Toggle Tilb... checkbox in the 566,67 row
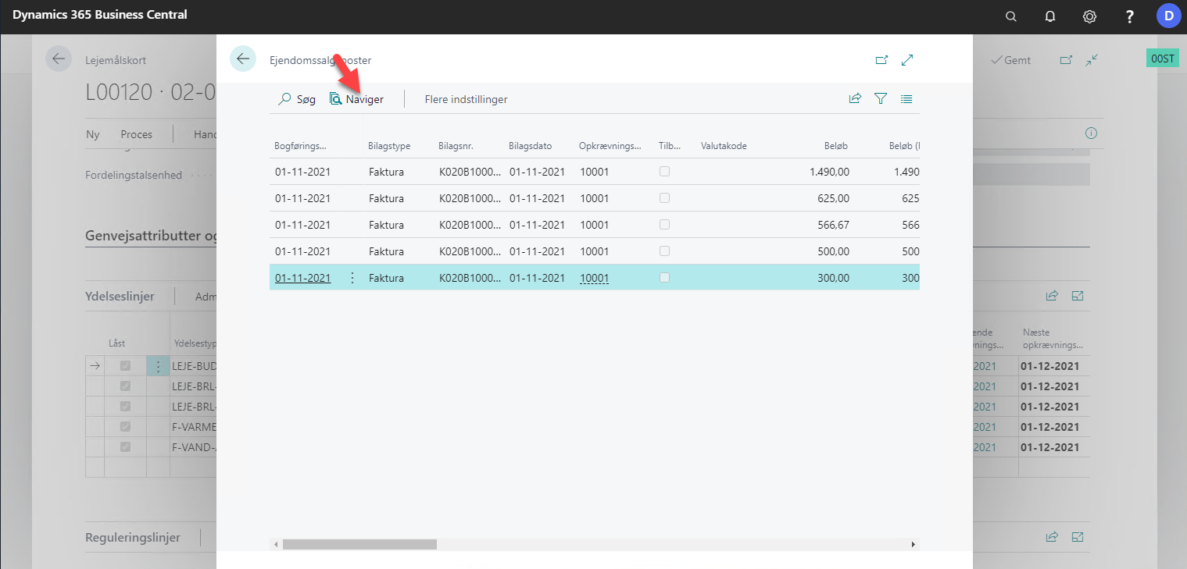Viewport: 1187px width, 569px height. tap(664, 225)
